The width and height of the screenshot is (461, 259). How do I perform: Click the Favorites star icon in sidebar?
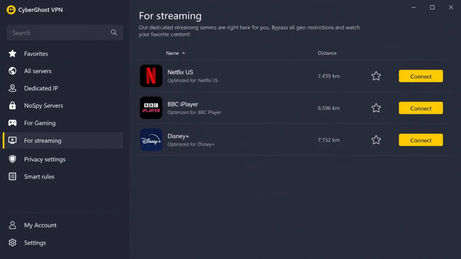13,54
